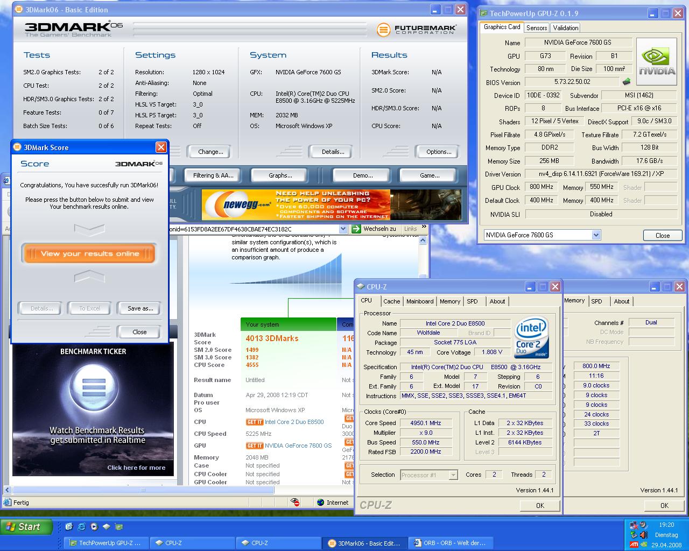Click Graphs... button in 3DMark06
The height and width of the screenshot is (551, 689).
[x=280, y=175]
